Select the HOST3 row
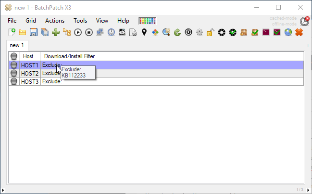The width and height of the screenshot is (312, 194). click(x=30, y=81)
